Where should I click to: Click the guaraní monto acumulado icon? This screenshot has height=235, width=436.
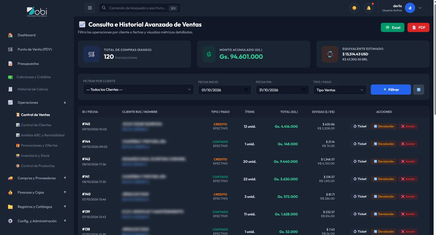click(209, 54)
